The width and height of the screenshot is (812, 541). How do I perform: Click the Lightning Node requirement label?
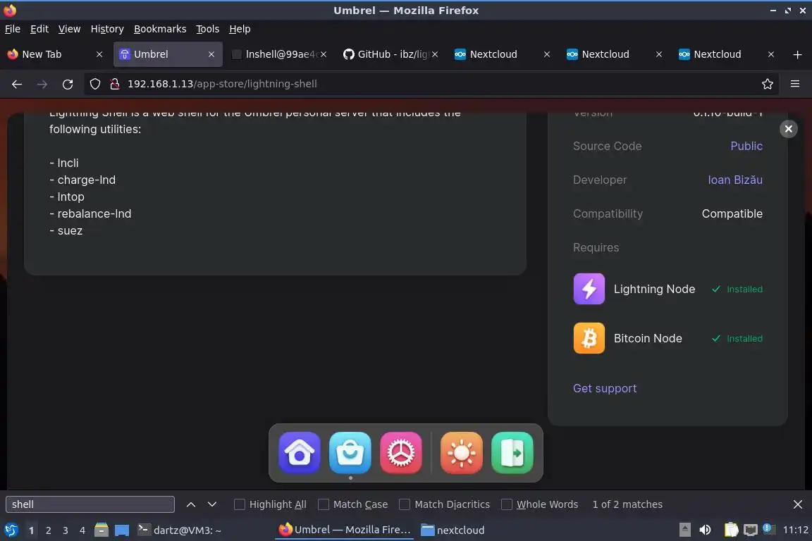(x=654, y=289)
